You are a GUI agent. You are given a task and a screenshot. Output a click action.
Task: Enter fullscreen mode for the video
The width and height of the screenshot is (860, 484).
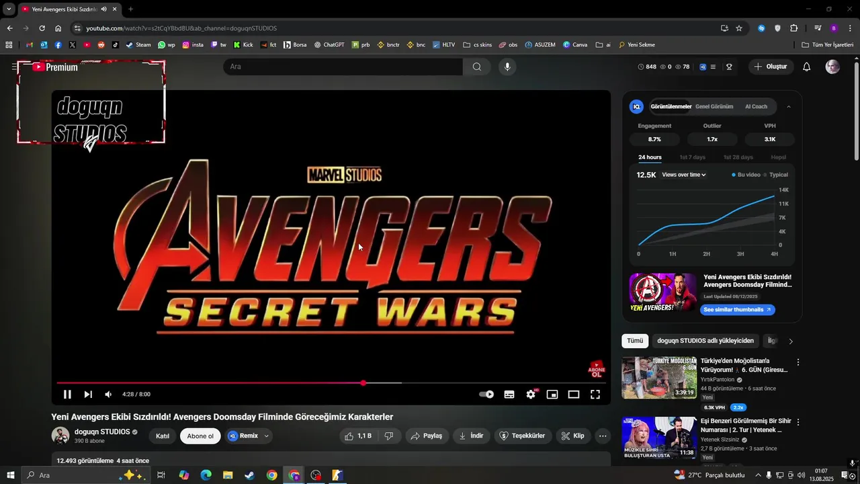coord(595,395)
